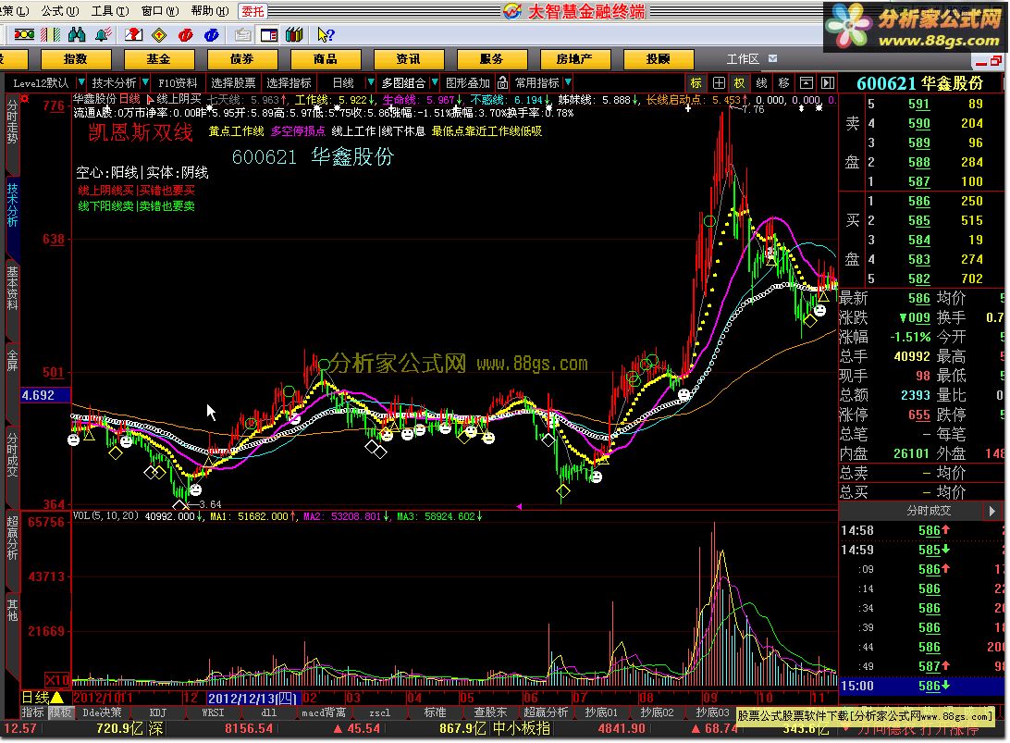The image size is (1010, 743).
Task: Open the 日线 period dropdown arrow
Action: 370,82
